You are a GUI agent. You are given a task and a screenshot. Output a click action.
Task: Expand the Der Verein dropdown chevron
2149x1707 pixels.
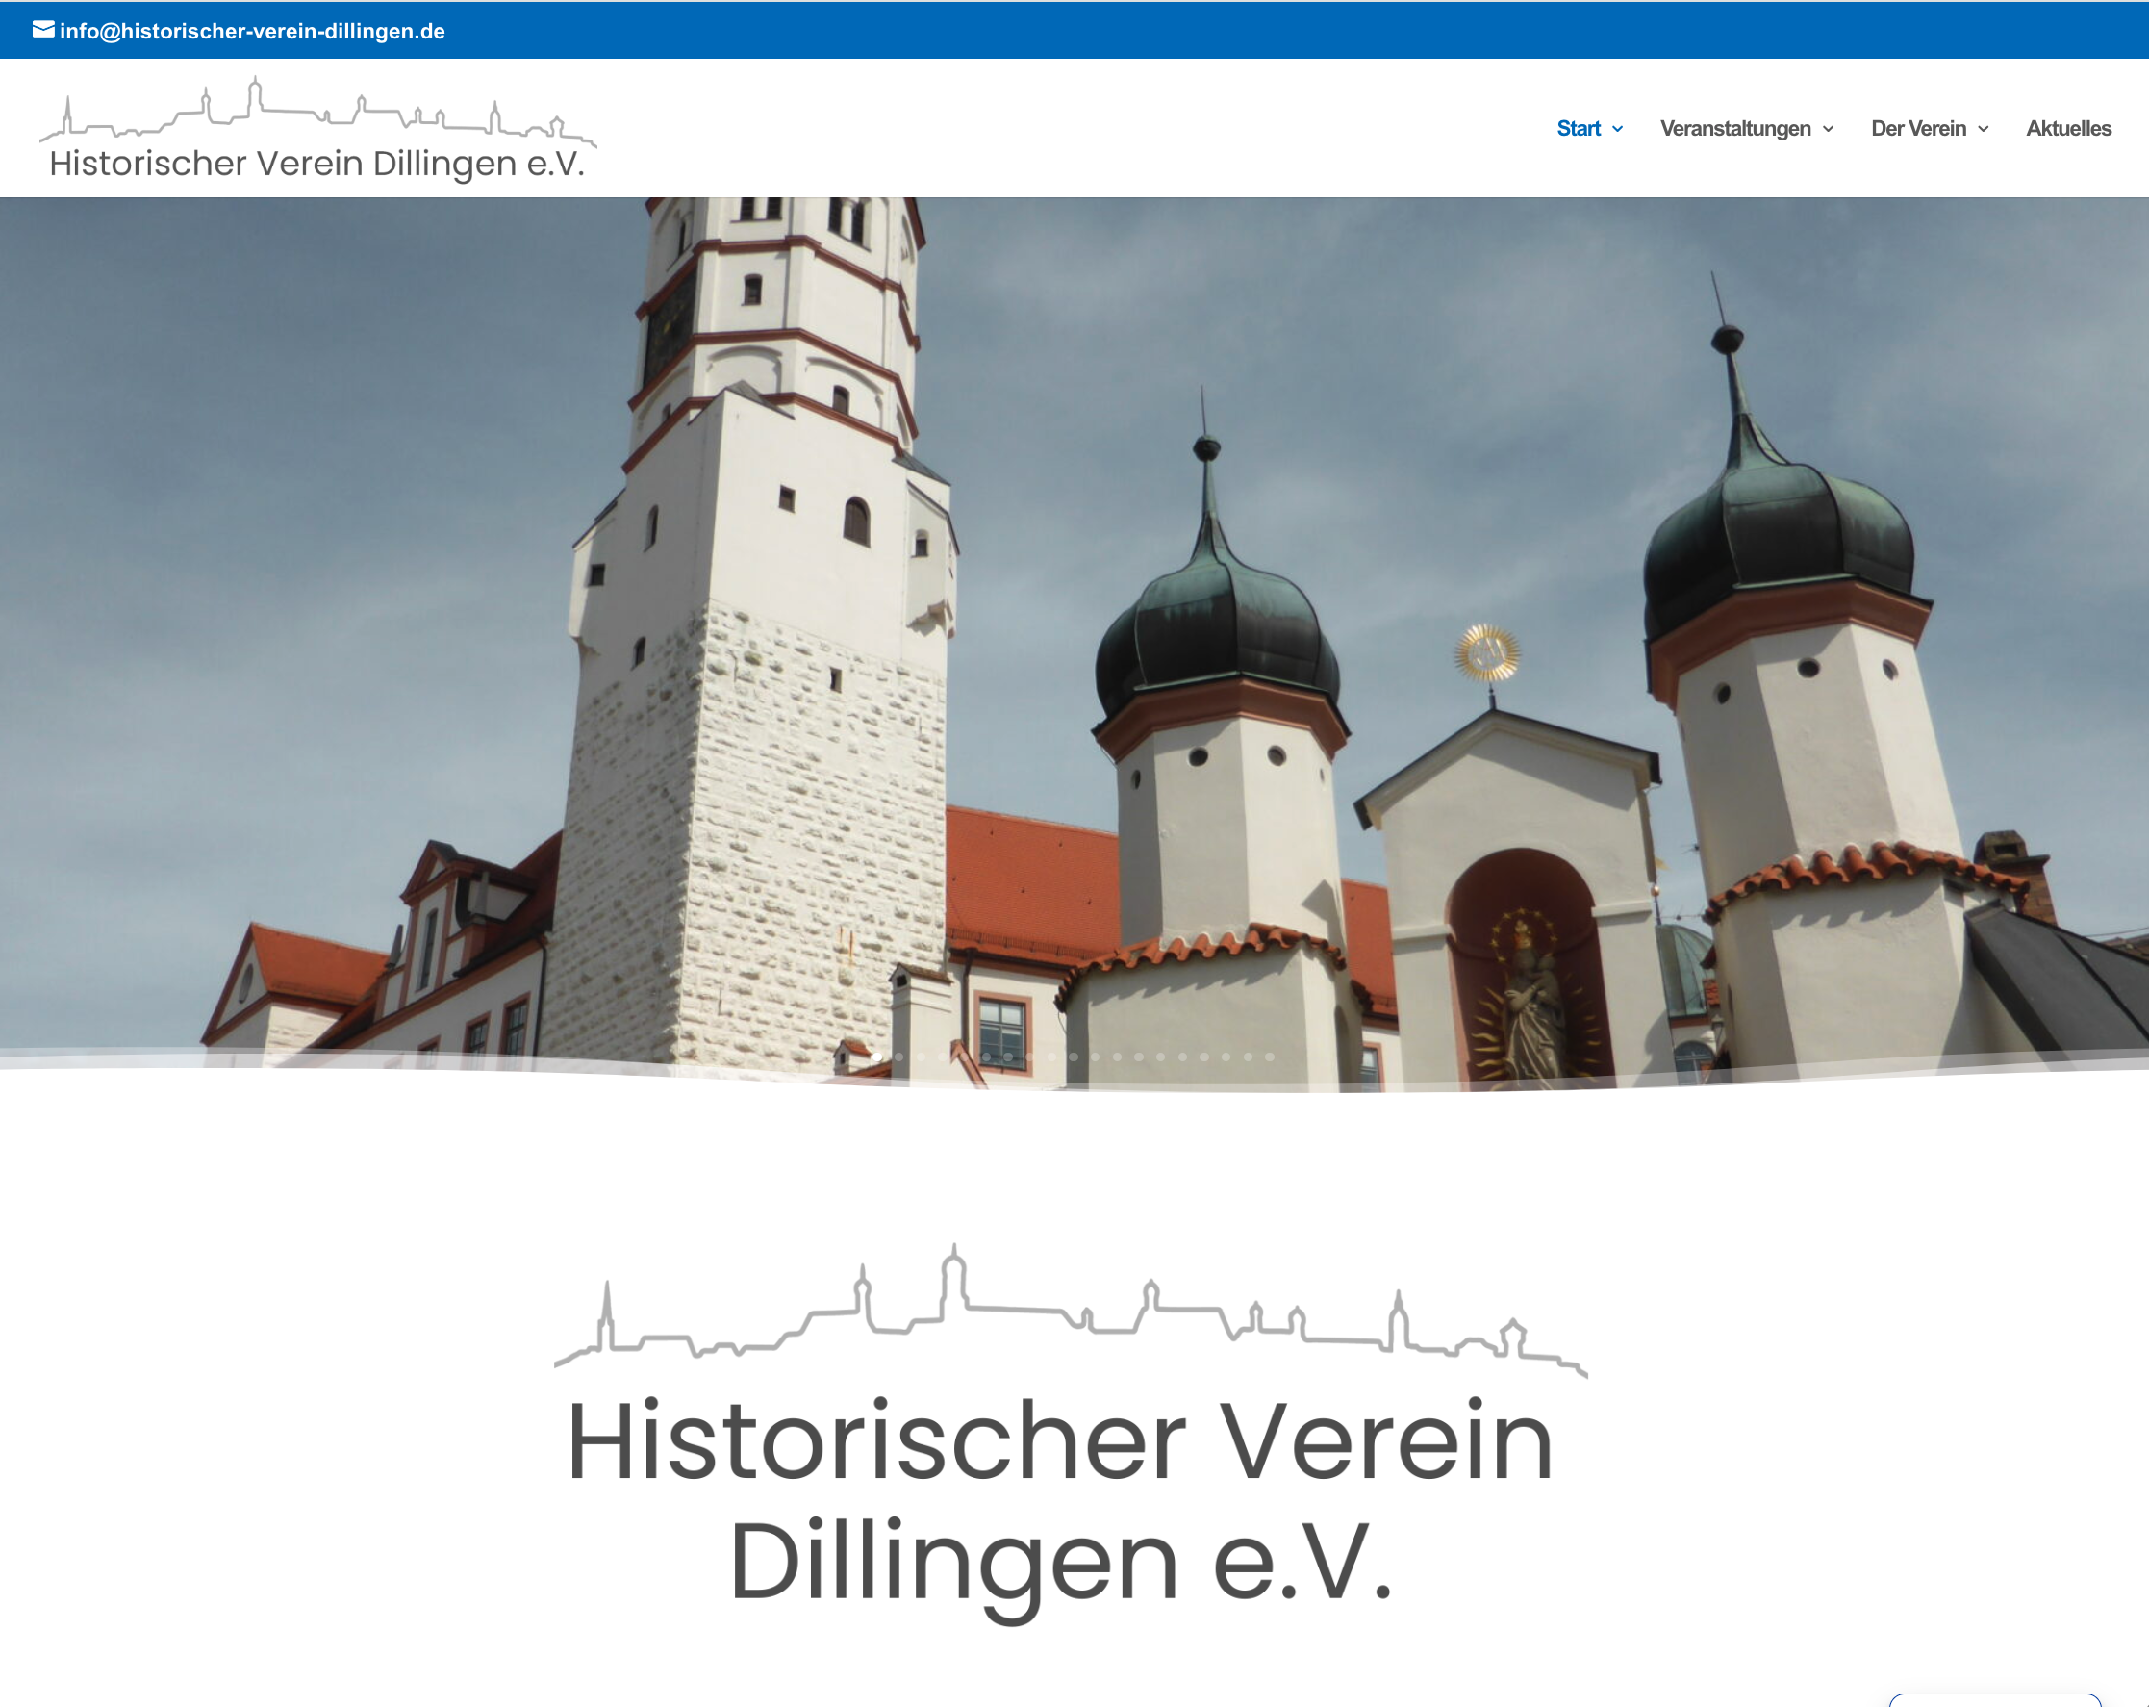click(x=1984, y=130)
